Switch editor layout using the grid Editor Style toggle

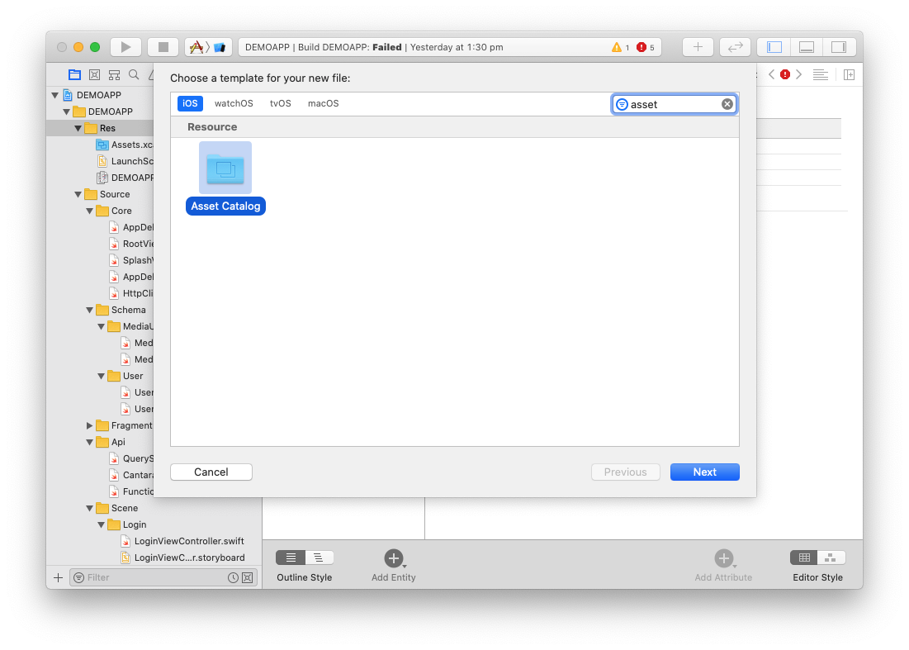[x=804, y=557]
